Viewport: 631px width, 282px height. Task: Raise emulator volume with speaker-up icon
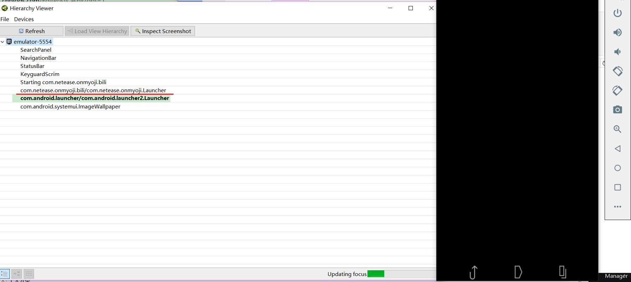point(618,32)
